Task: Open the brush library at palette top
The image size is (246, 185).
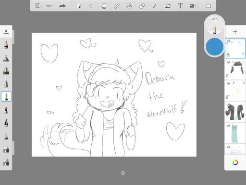Action: pos(6,32)
